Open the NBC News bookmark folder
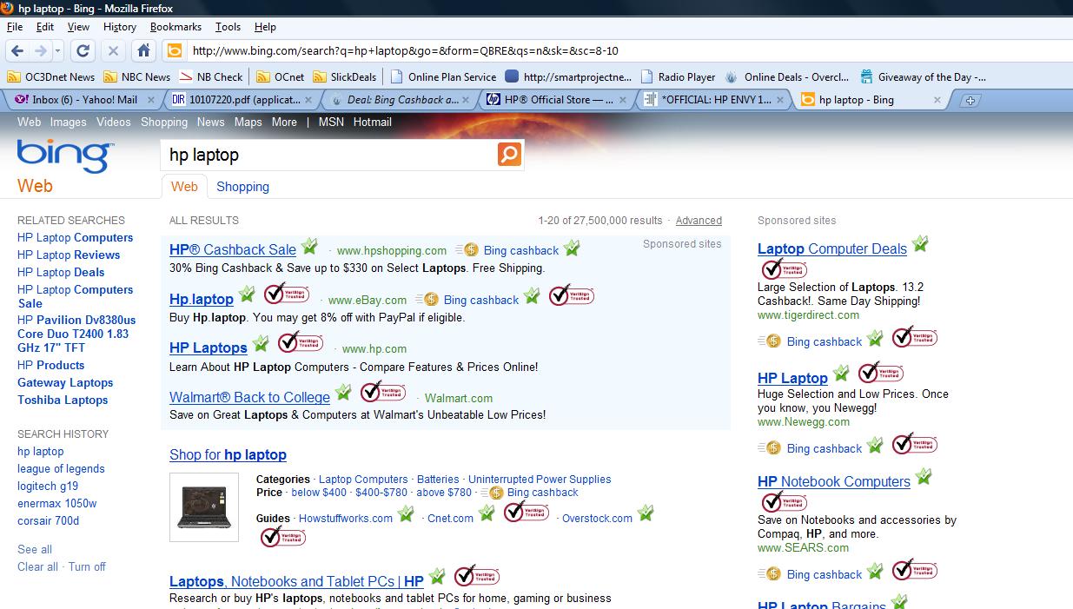The height and width of the screenshot is (609, 1073). coord(137,76)
